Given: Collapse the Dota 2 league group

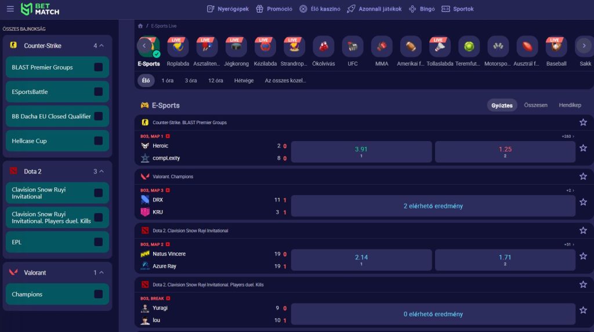Looking at the screenshot, I should tap(102, 171).
